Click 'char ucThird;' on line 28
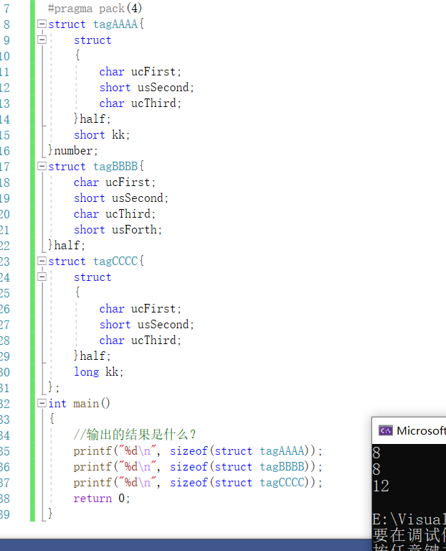446x551 pixels. coord(141,341)
